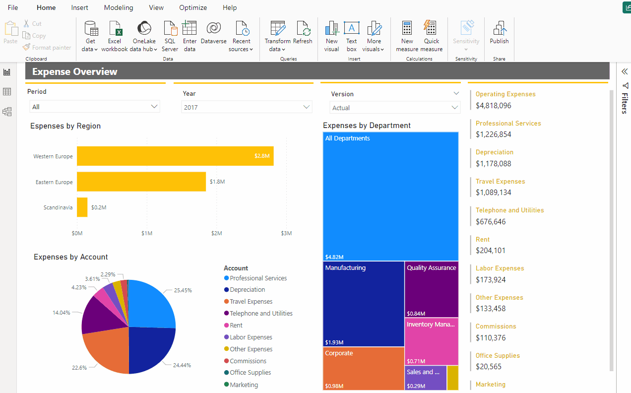Click the Manufacturing treemap tile
Viewport: 631px width, 393px height.
[x=364, y=304]
